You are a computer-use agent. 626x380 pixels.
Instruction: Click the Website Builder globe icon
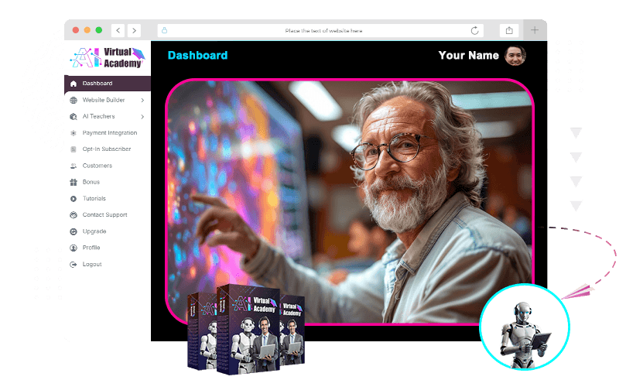[x=74, y=100]
